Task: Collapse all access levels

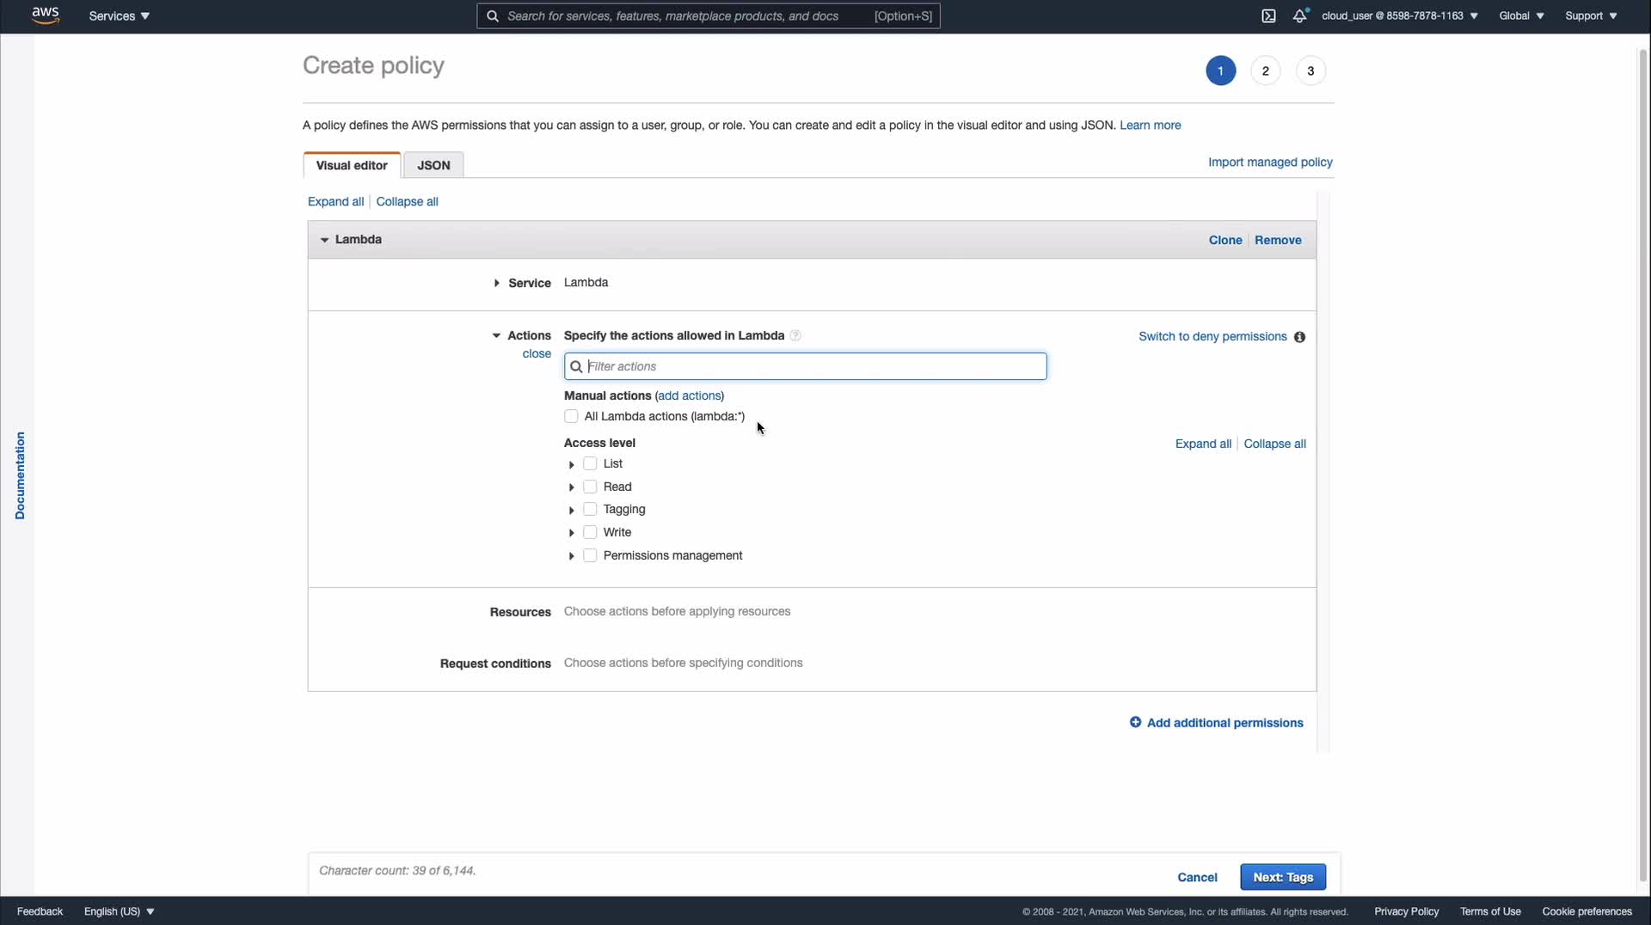Action: pos(1274,444)
